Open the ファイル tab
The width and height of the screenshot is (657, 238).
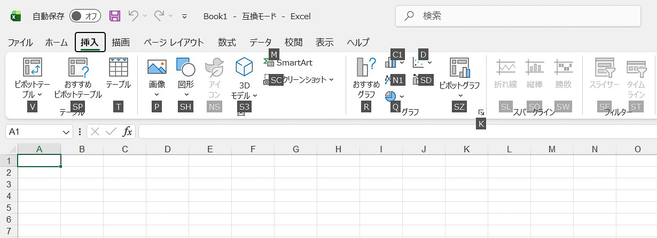pos(20,43)
